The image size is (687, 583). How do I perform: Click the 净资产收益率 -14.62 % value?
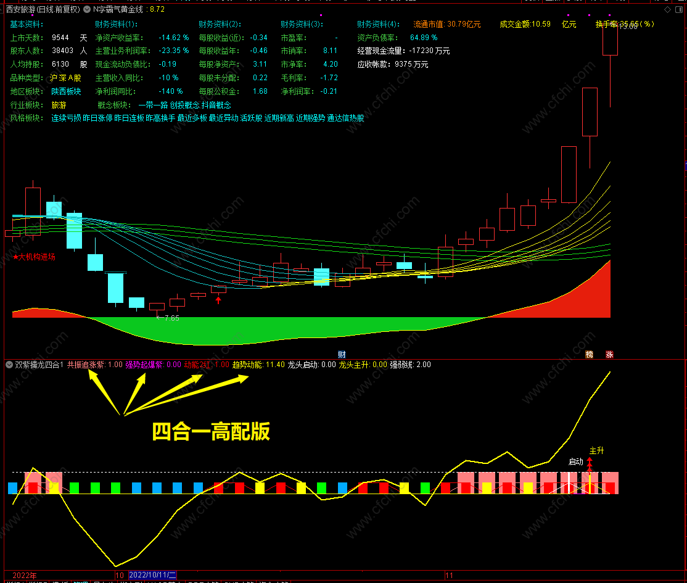[174, 38]
